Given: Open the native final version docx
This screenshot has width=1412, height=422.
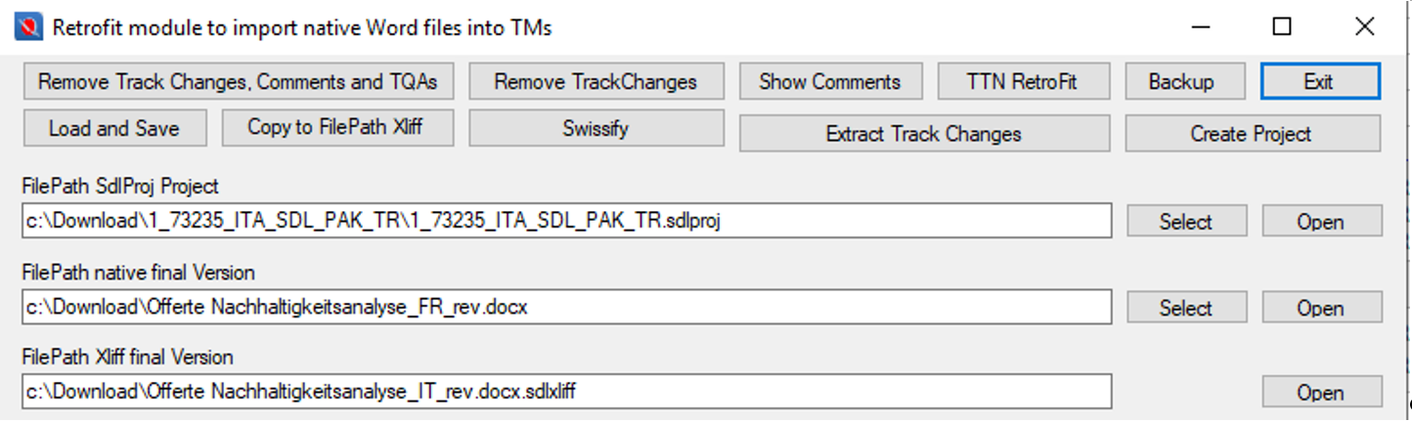Looking at the screenshot, I should click(1321, 308).
